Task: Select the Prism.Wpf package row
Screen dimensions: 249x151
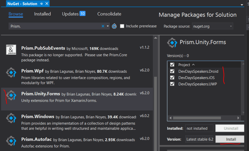Action: [x=77, y=76]
